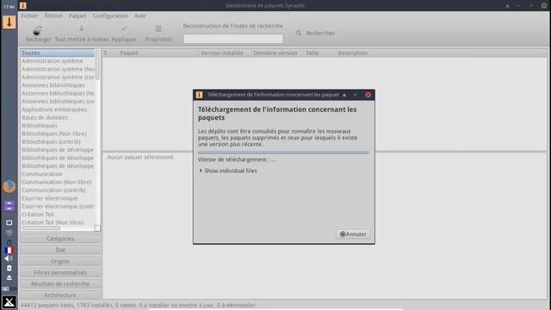
Task: Click the cancel icon inside Annuler button
Action: tap(343, 234)
